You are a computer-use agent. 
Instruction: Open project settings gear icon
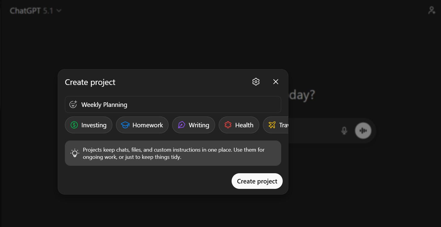point(256,82)
